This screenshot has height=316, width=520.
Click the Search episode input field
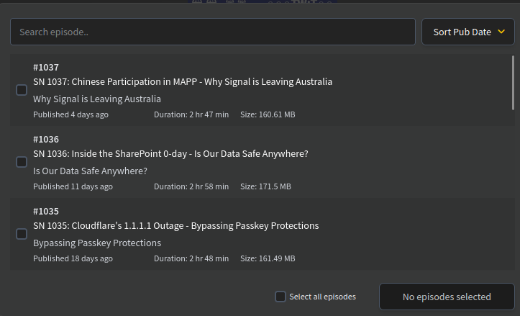click(x=213, y=32)
